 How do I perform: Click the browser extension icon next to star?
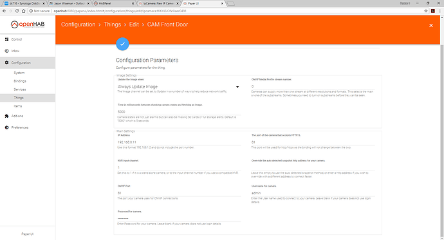pyautogui.click(x=432, y=11)
